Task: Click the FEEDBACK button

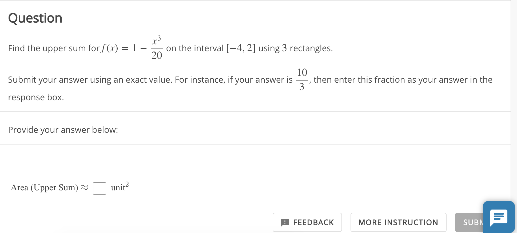Action: tap(307, 222)
